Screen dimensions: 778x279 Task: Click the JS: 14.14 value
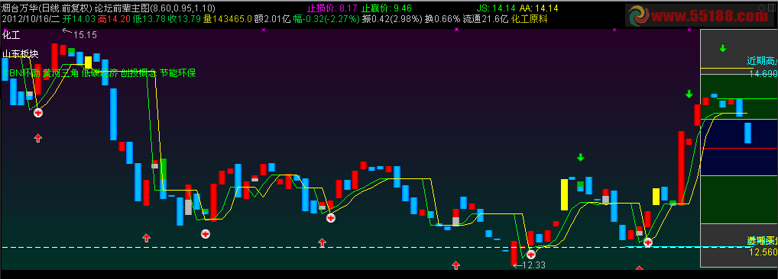click(496, 8)
